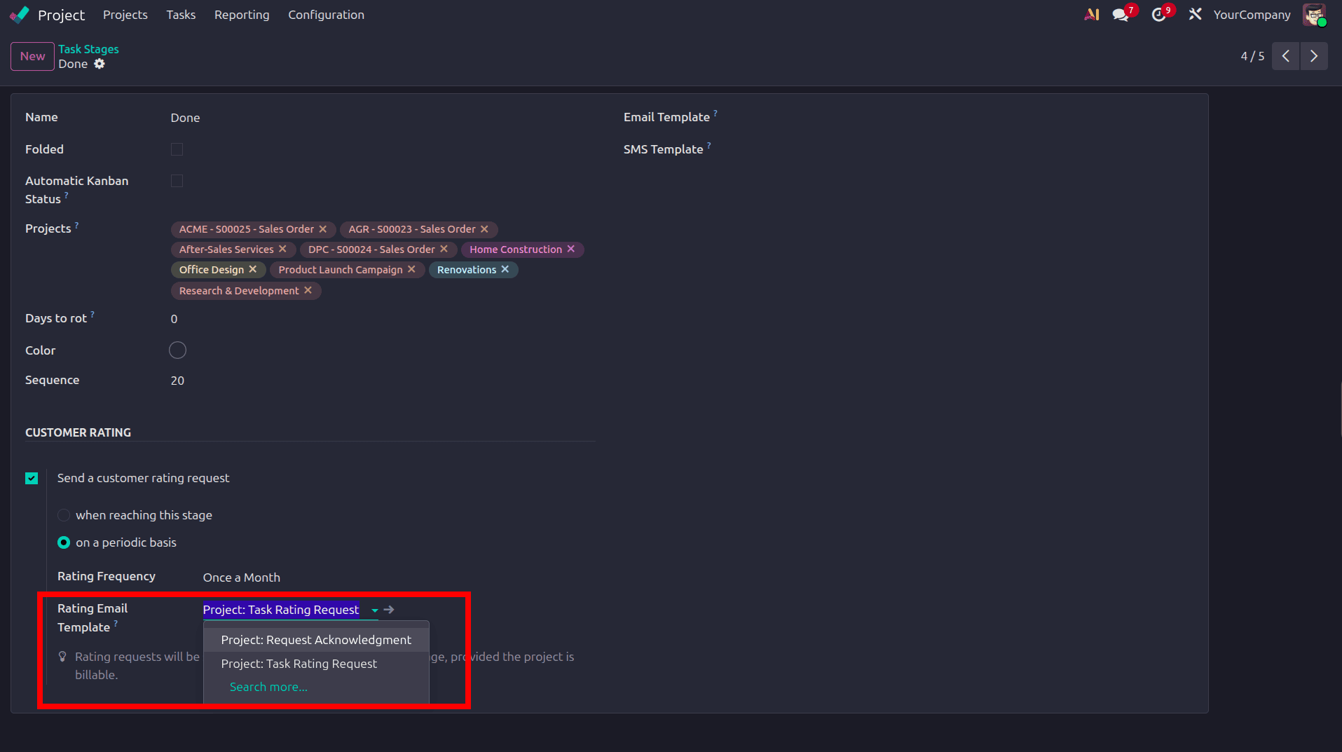1342x752 pixels.
Task: Remove Product Launch Campaign tag
Action: (x=411, y=269)
